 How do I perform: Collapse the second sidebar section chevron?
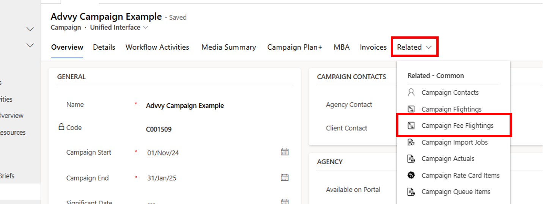tap(30, 46)
